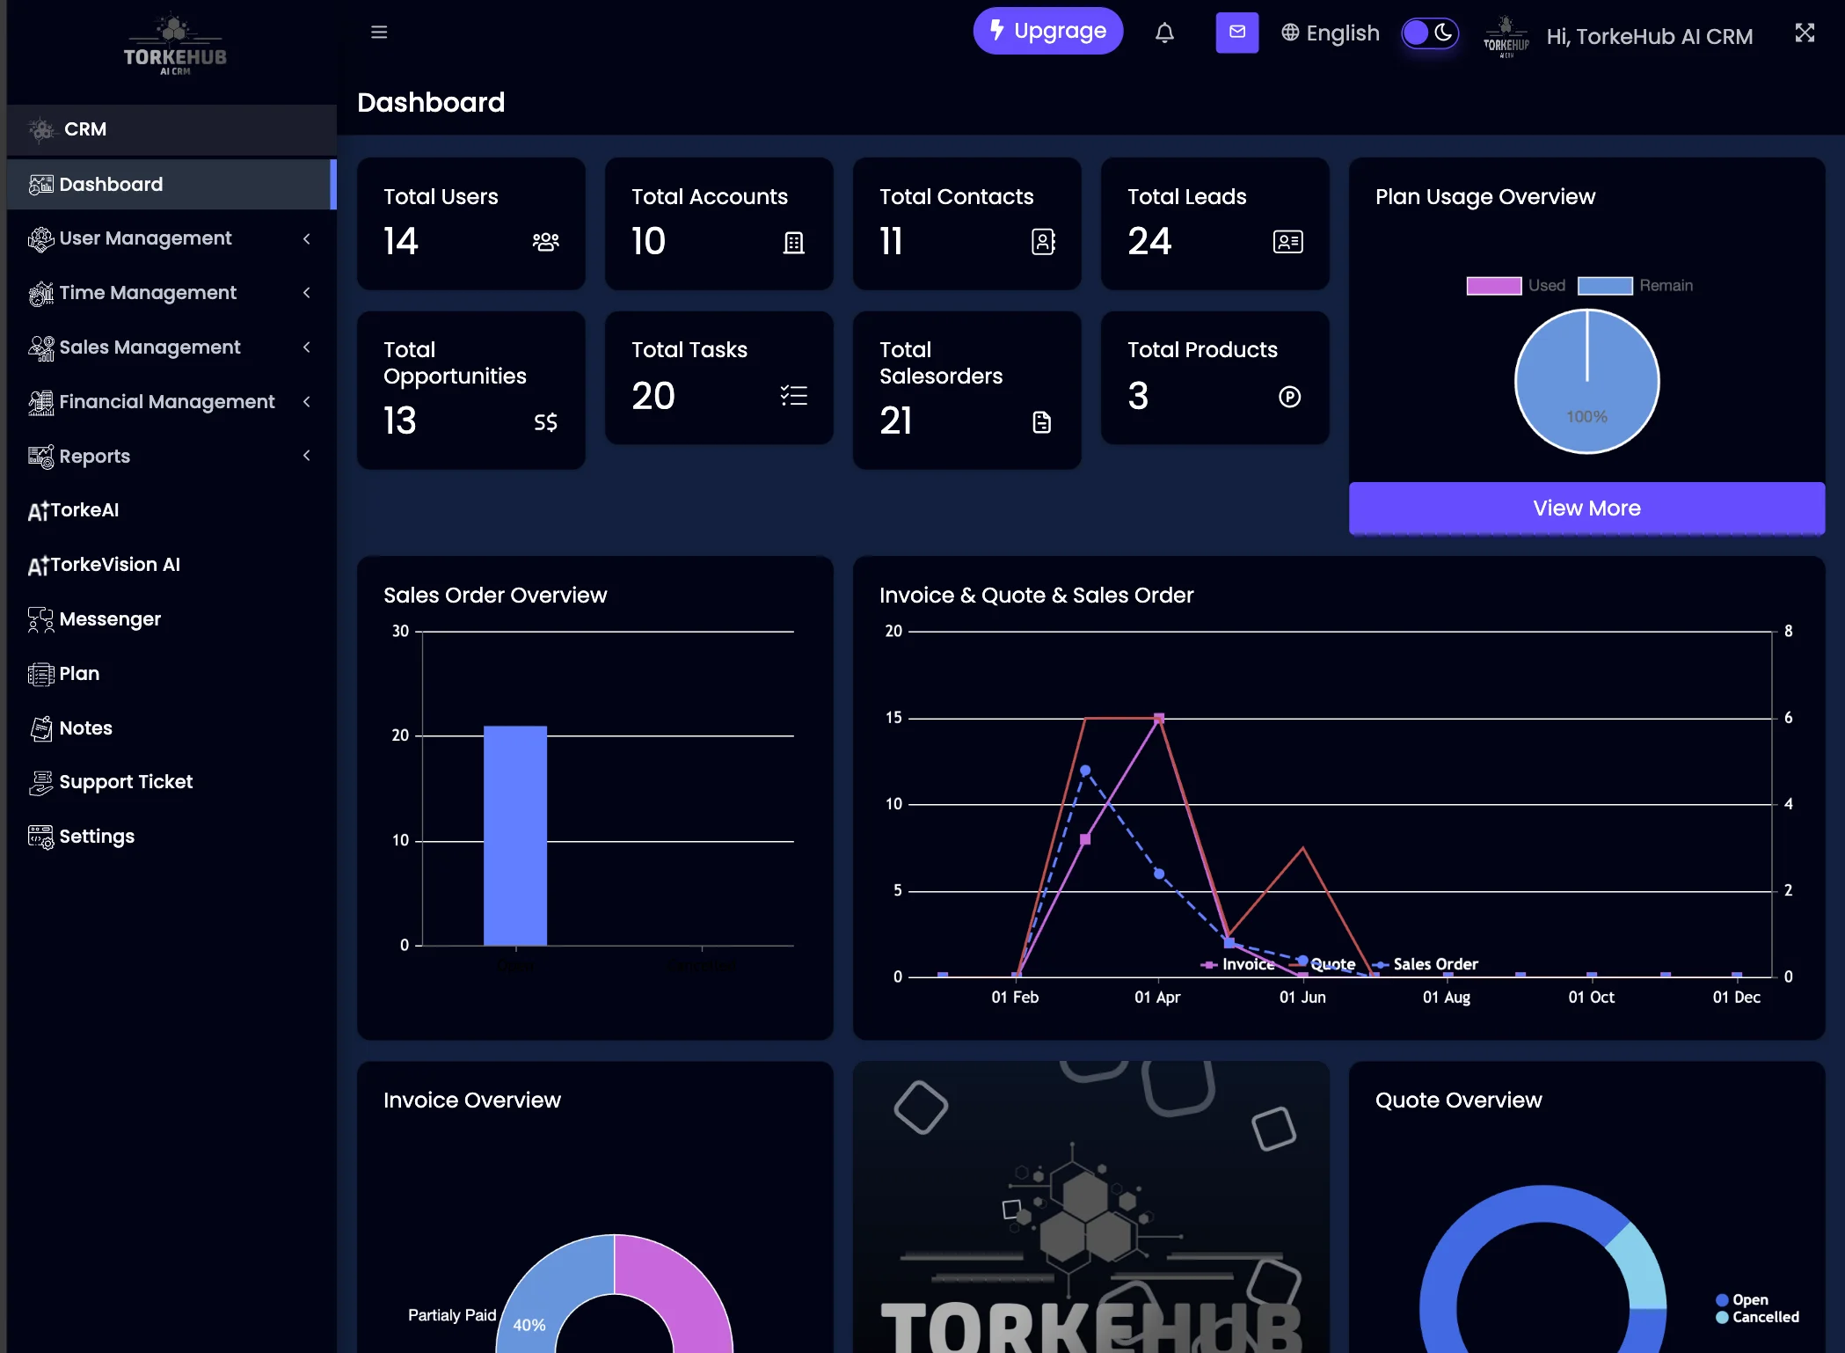Image resolution: width=1845 pixels, height=1353 pixels.
Task: Click the Total Leads ID card icon
Action: [x=1288, y=242]
